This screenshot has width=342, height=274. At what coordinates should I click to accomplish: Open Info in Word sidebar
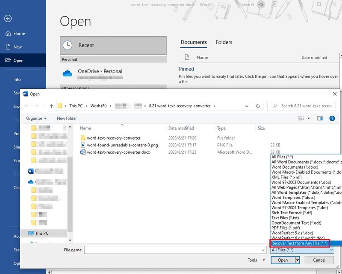coord(17,79)
